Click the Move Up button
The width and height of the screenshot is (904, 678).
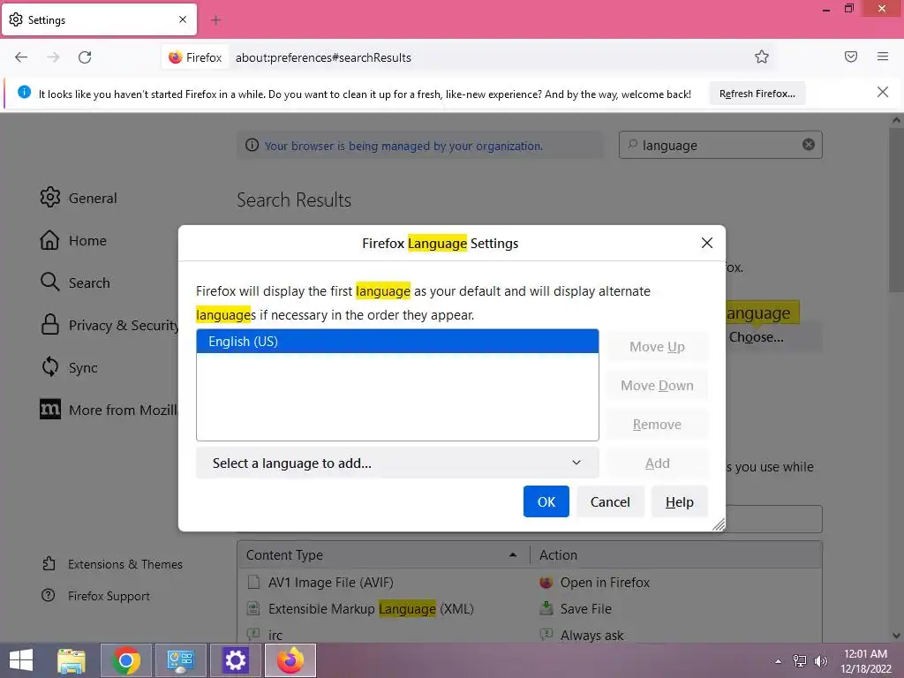click(657, 346)
